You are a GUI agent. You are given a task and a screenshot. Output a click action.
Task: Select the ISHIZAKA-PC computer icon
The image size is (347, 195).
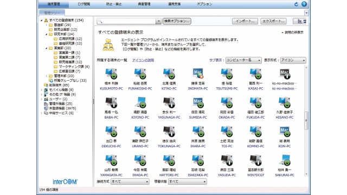pos(198,160)
